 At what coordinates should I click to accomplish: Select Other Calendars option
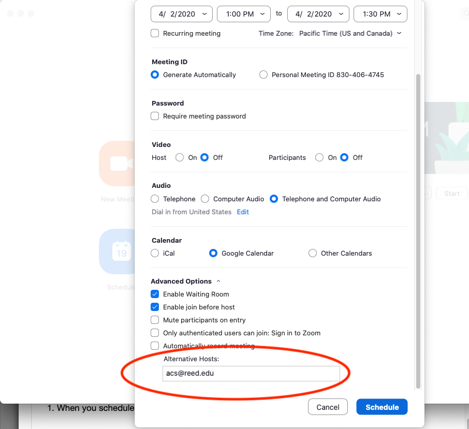[313, 253]
